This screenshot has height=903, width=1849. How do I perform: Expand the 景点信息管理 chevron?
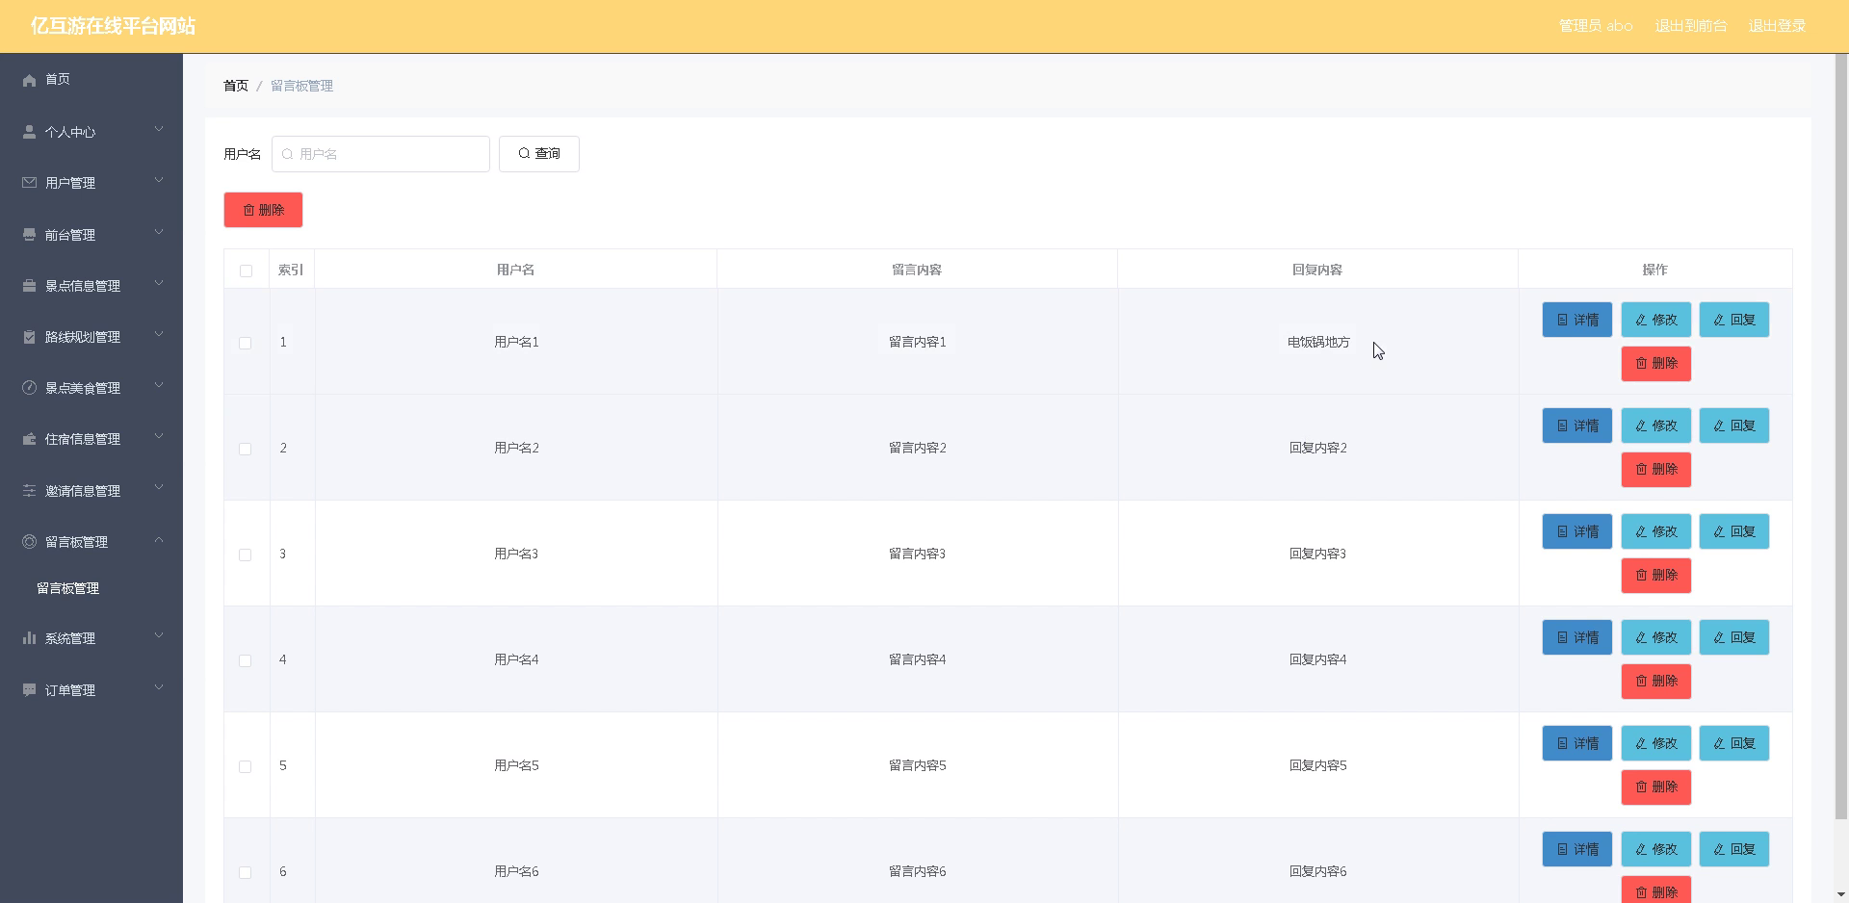tap(159, 284)
